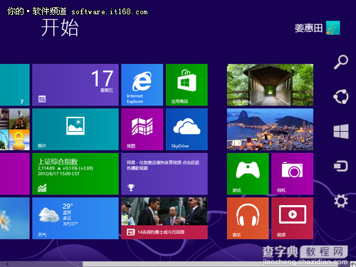Open the Weather (天气) tile

[x=75, y=219]
